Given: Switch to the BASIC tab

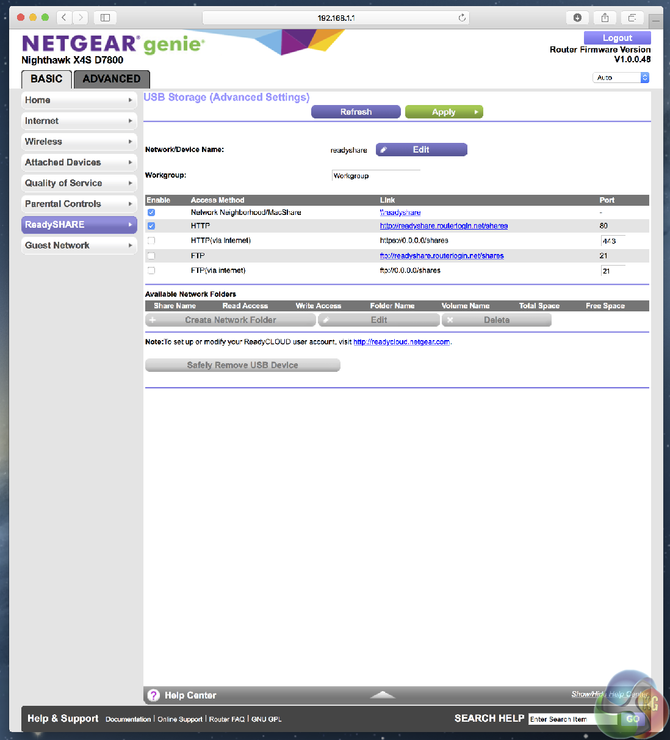Looking at the screenshot, I should click(x=46, y=79).
